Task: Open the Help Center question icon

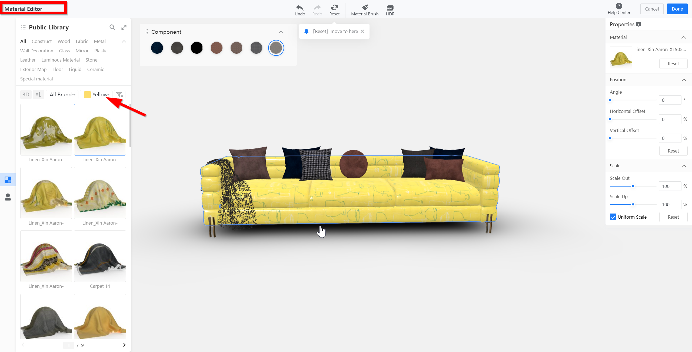Action: click(x=619, y=6)
